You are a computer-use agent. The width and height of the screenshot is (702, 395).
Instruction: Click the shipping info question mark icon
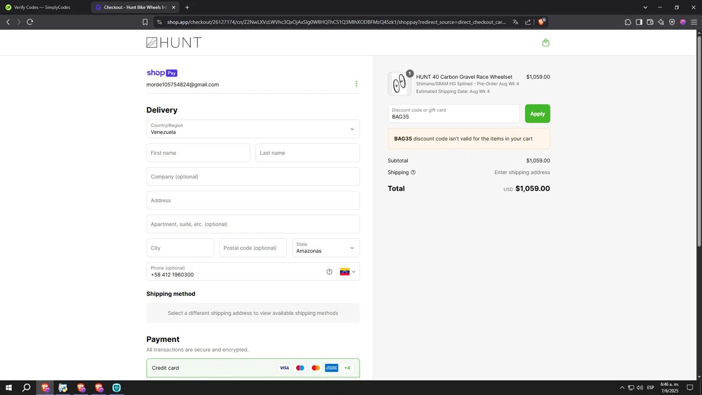click(413, 173)
